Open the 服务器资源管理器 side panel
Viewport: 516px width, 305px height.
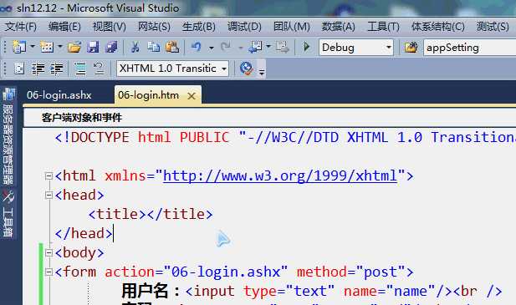click(x=8, y=137)
